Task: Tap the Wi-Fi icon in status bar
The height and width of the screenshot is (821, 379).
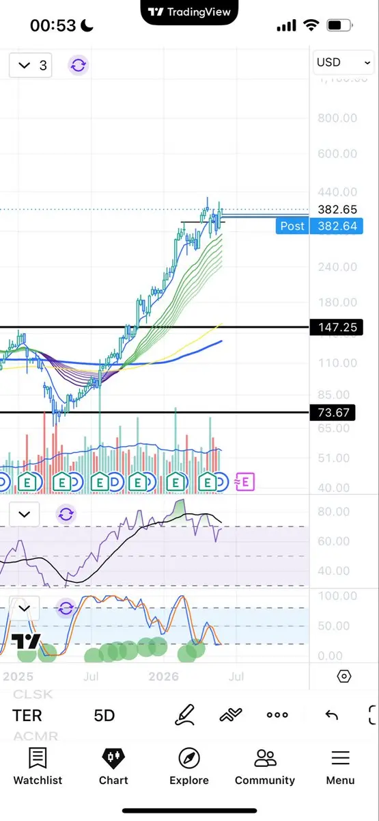Action: point(311,26)
